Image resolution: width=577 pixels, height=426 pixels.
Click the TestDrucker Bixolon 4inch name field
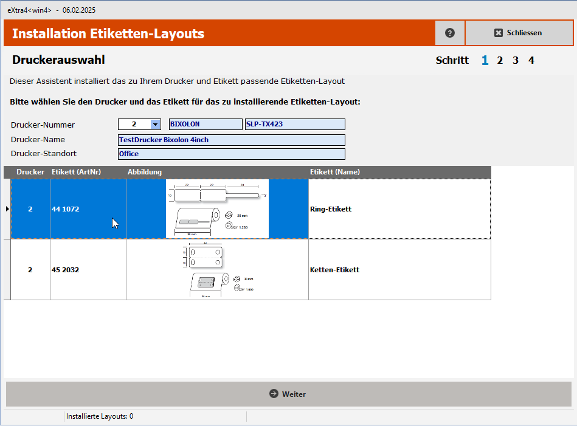tap(231, 140)
